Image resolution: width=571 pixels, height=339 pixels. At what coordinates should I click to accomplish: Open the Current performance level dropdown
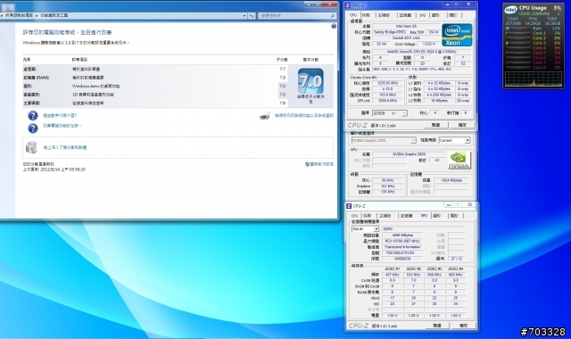(454, 140)
